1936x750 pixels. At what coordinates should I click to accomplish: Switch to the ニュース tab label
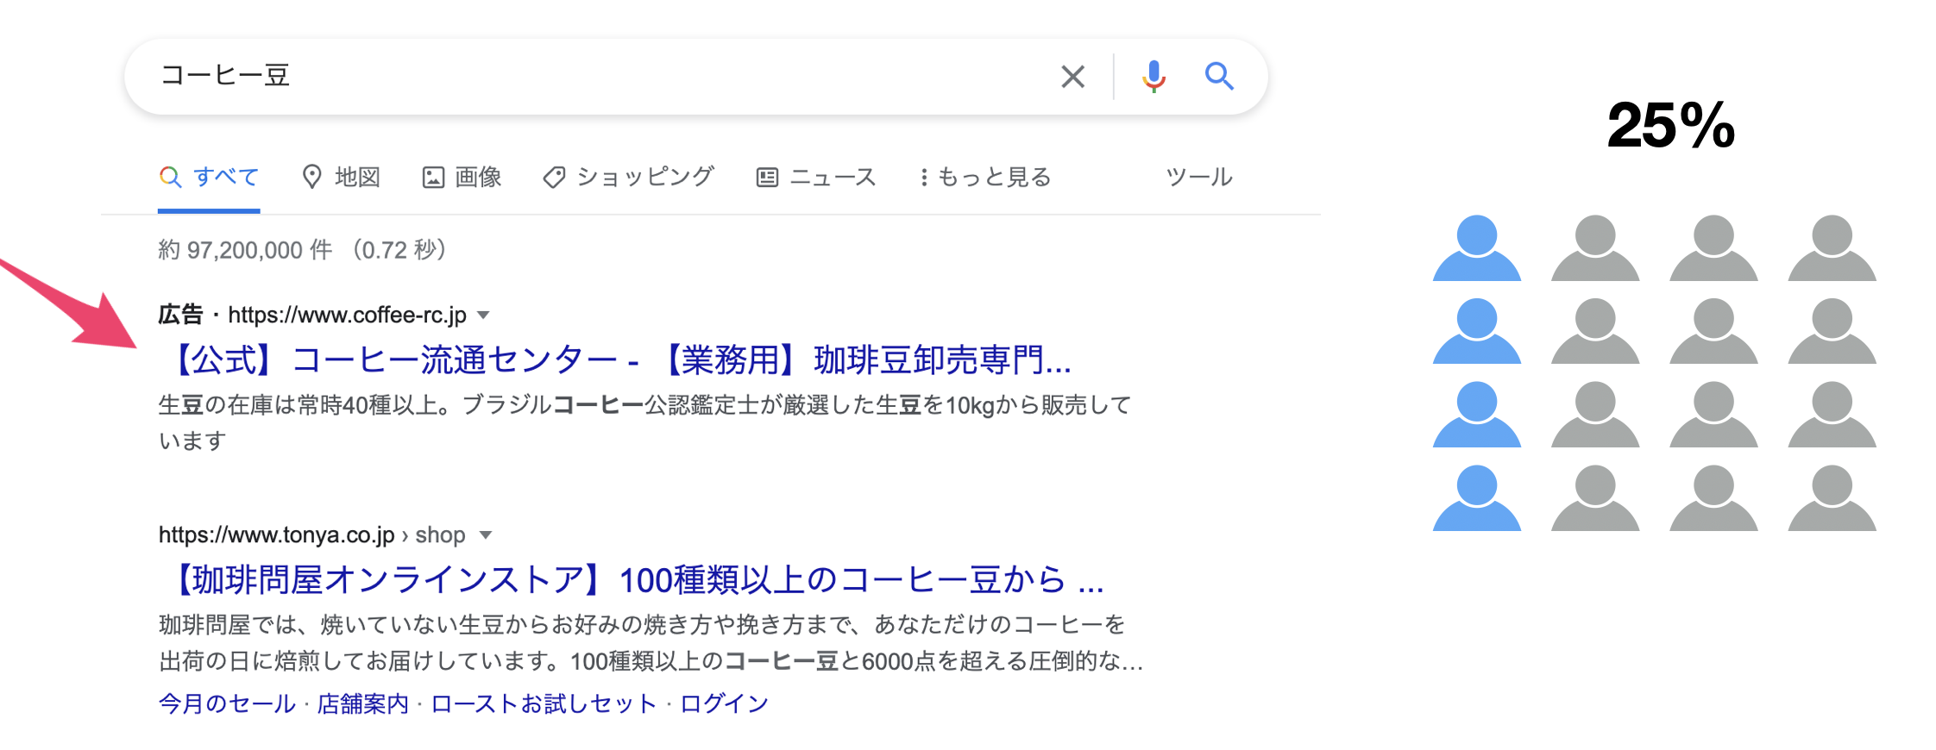(833, 177)
